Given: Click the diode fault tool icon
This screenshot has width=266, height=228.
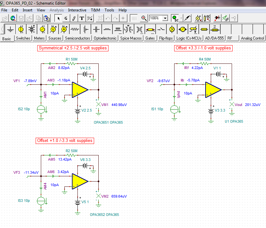Looking at the screenshot, I should pos(217,18).
